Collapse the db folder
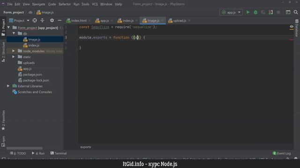Screen dimensions: 300x168 click(x=14, y=33)
